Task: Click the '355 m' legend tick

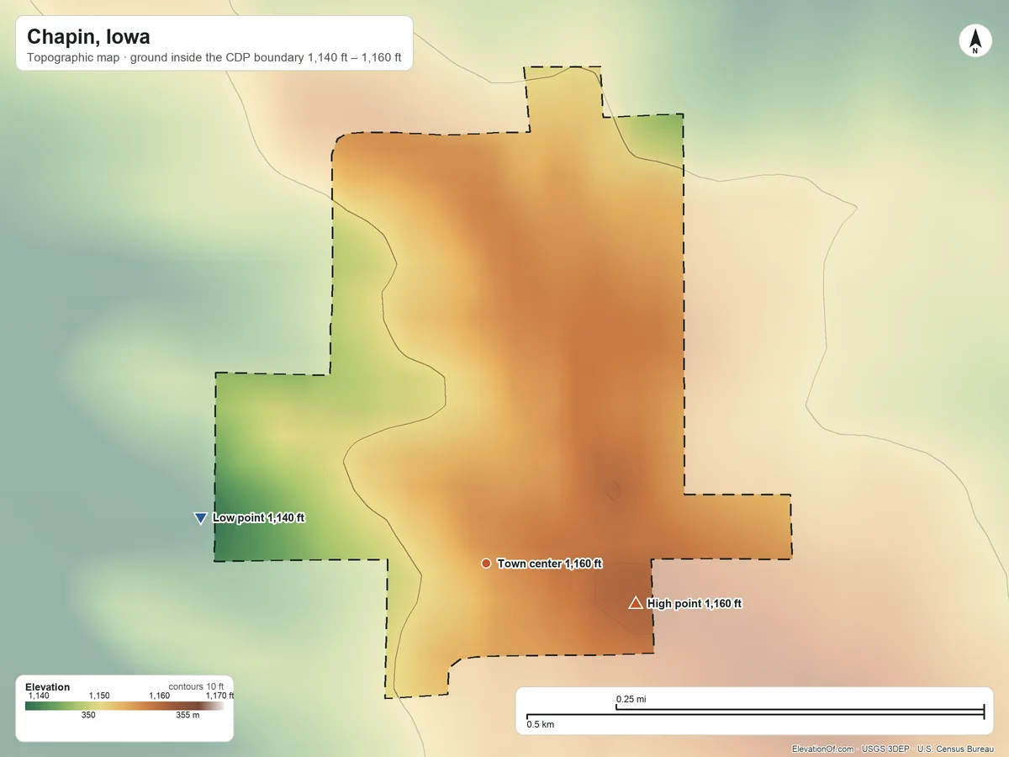Action: [188, 716]
